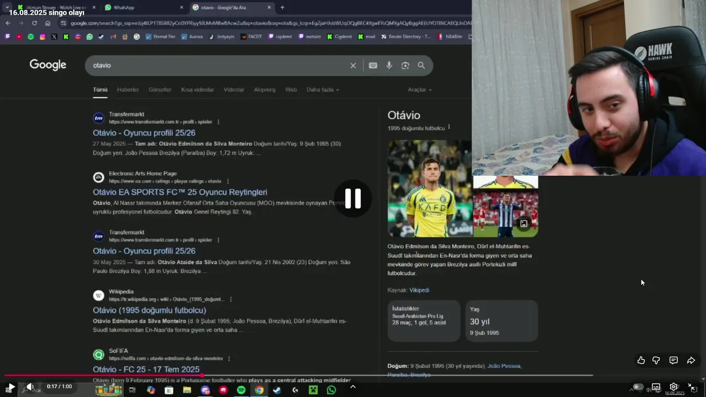Open the tab search dropdown arrow

(7, 8)
